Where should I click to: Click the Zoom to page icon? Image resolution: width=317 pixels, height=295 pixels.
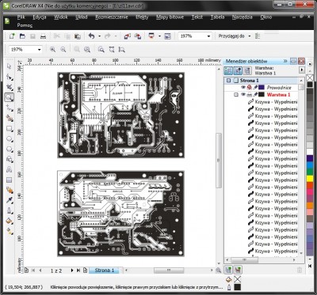[112, 49]
